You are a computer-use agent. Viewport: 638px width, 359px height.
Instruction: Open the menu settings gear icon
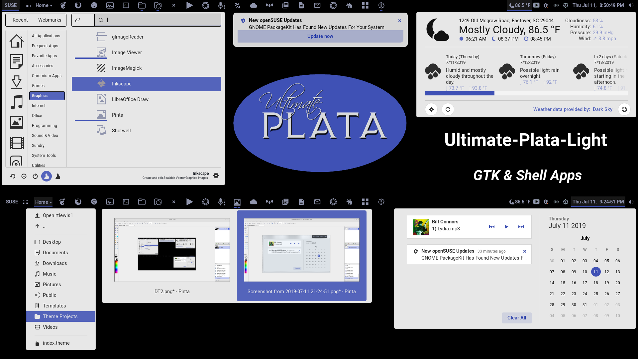pyautogui.click(x=216, y=176)
